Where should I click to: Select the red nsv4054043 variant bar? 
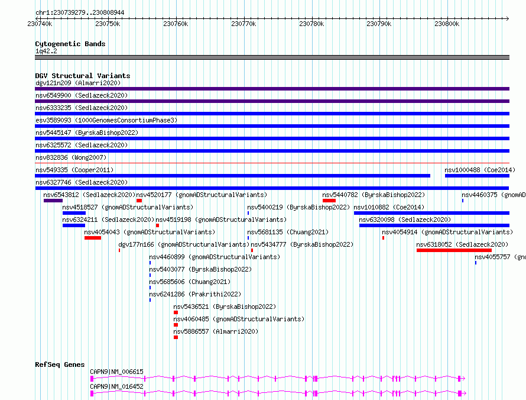click(93, 238)
